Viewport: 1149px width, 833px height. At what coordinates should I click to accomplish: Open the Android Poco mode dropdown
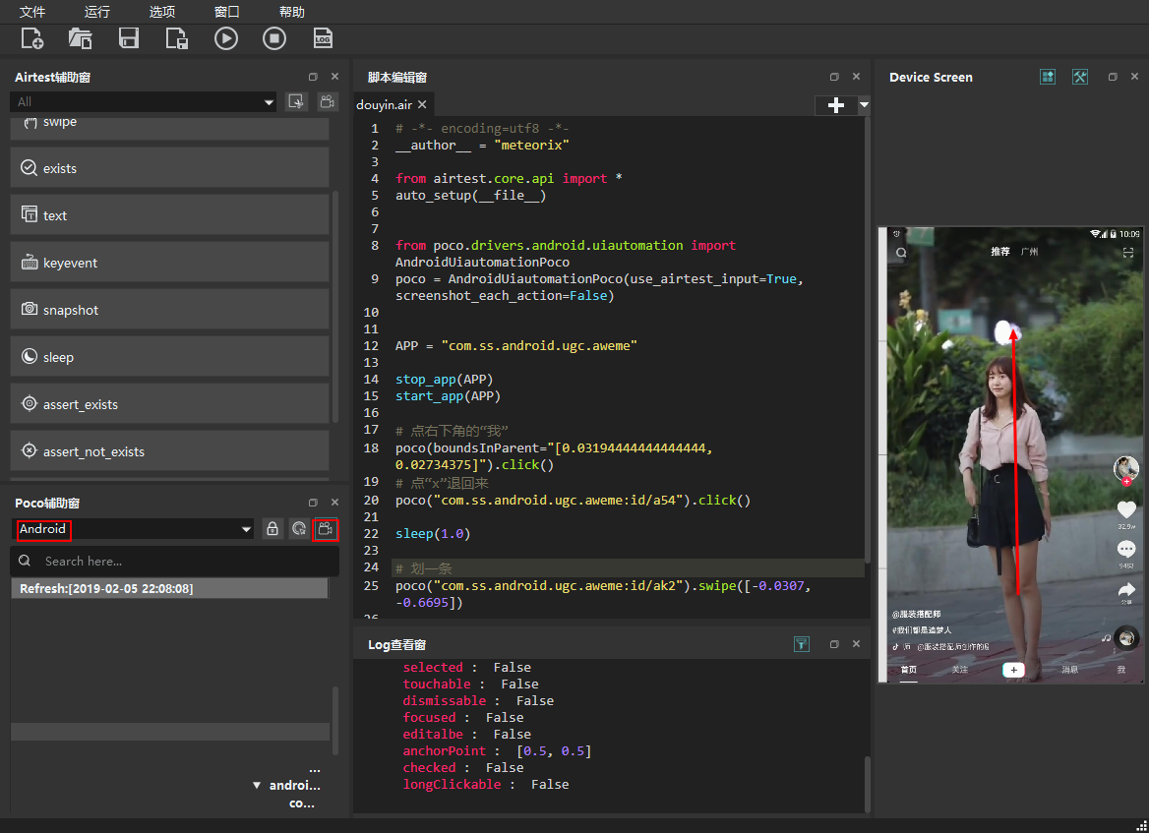tap(246, 529)
